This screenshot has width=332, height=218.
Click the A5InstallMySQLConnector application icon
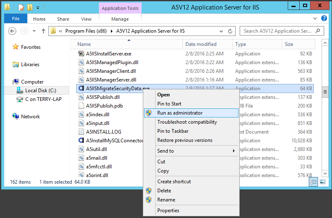[x=81, y=140]
